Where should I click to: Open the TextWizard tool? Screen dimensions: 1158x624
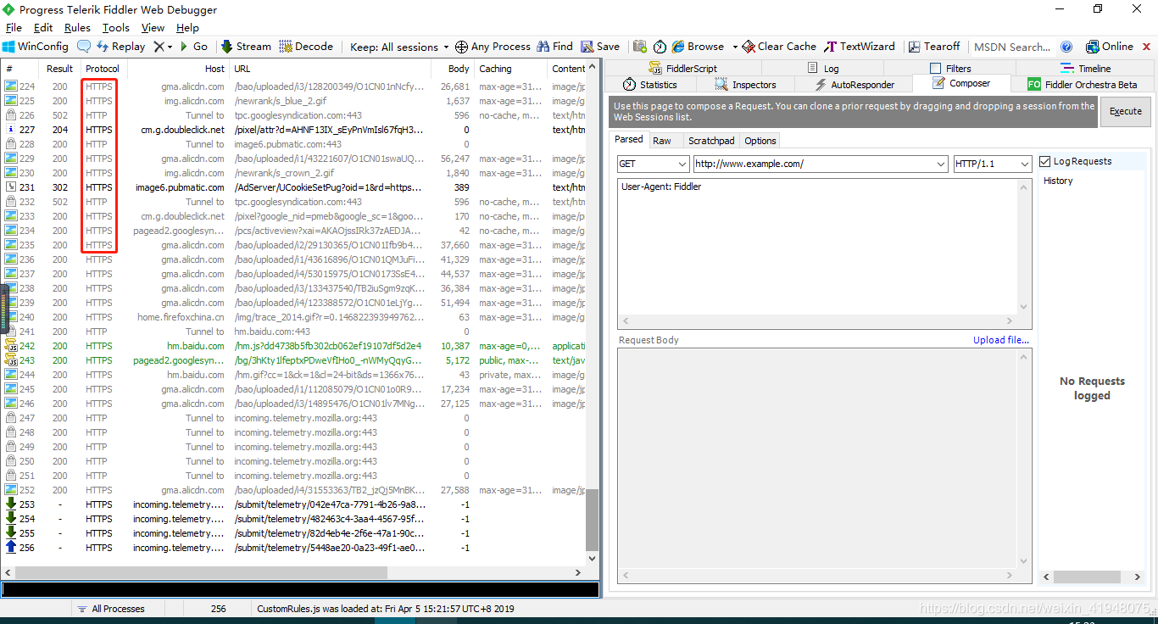click(858, 47)
